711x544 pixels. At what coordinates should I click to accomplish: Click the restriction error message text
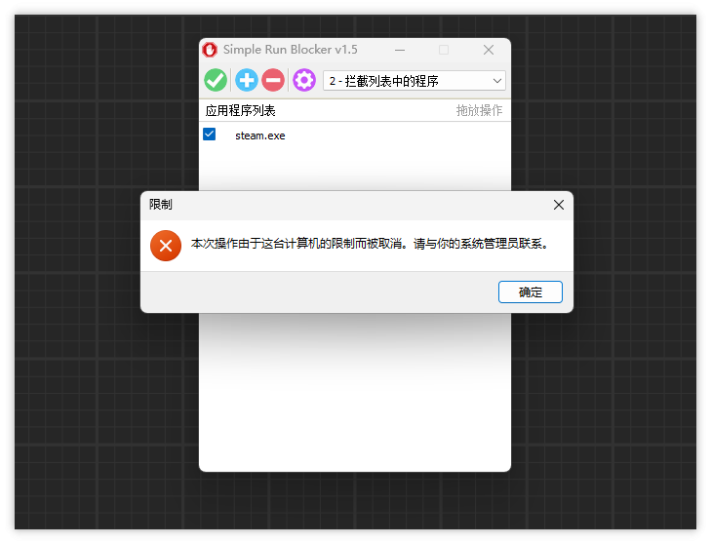371,245
